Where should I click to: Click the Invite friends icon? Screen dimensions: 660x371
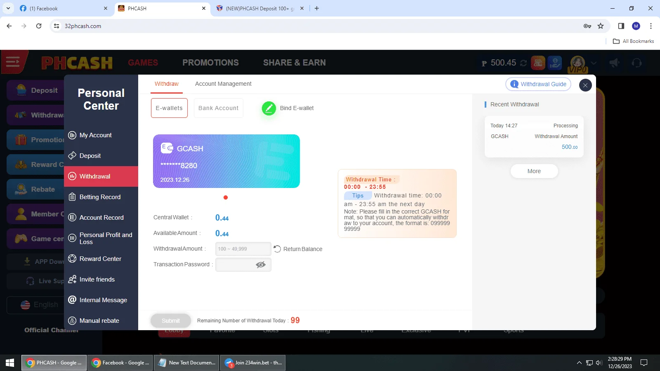pos(72,279)
